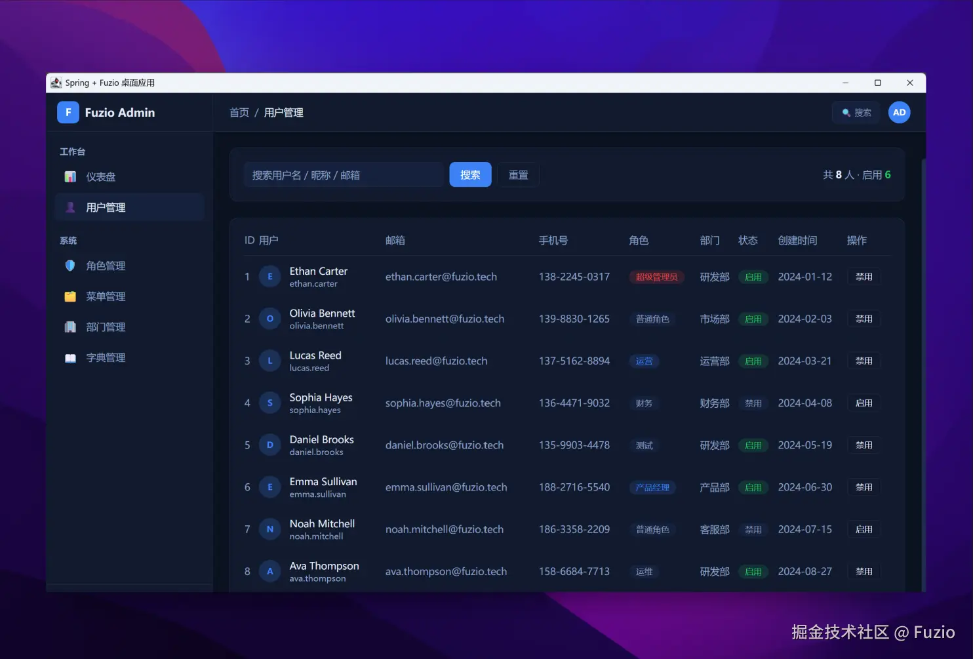This screenshot has height=659, width=973.
Task: Enable Sophia Hayes with 启用 button
Action: pyautogui.click(x=864, y=403)
